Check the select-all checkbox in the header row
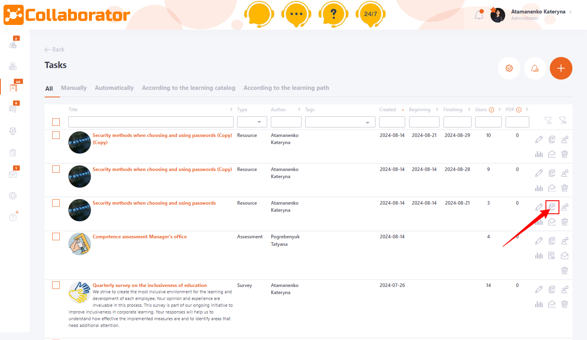Image resolution: width=587 pixels, height=340 pixels. (56, 122)
